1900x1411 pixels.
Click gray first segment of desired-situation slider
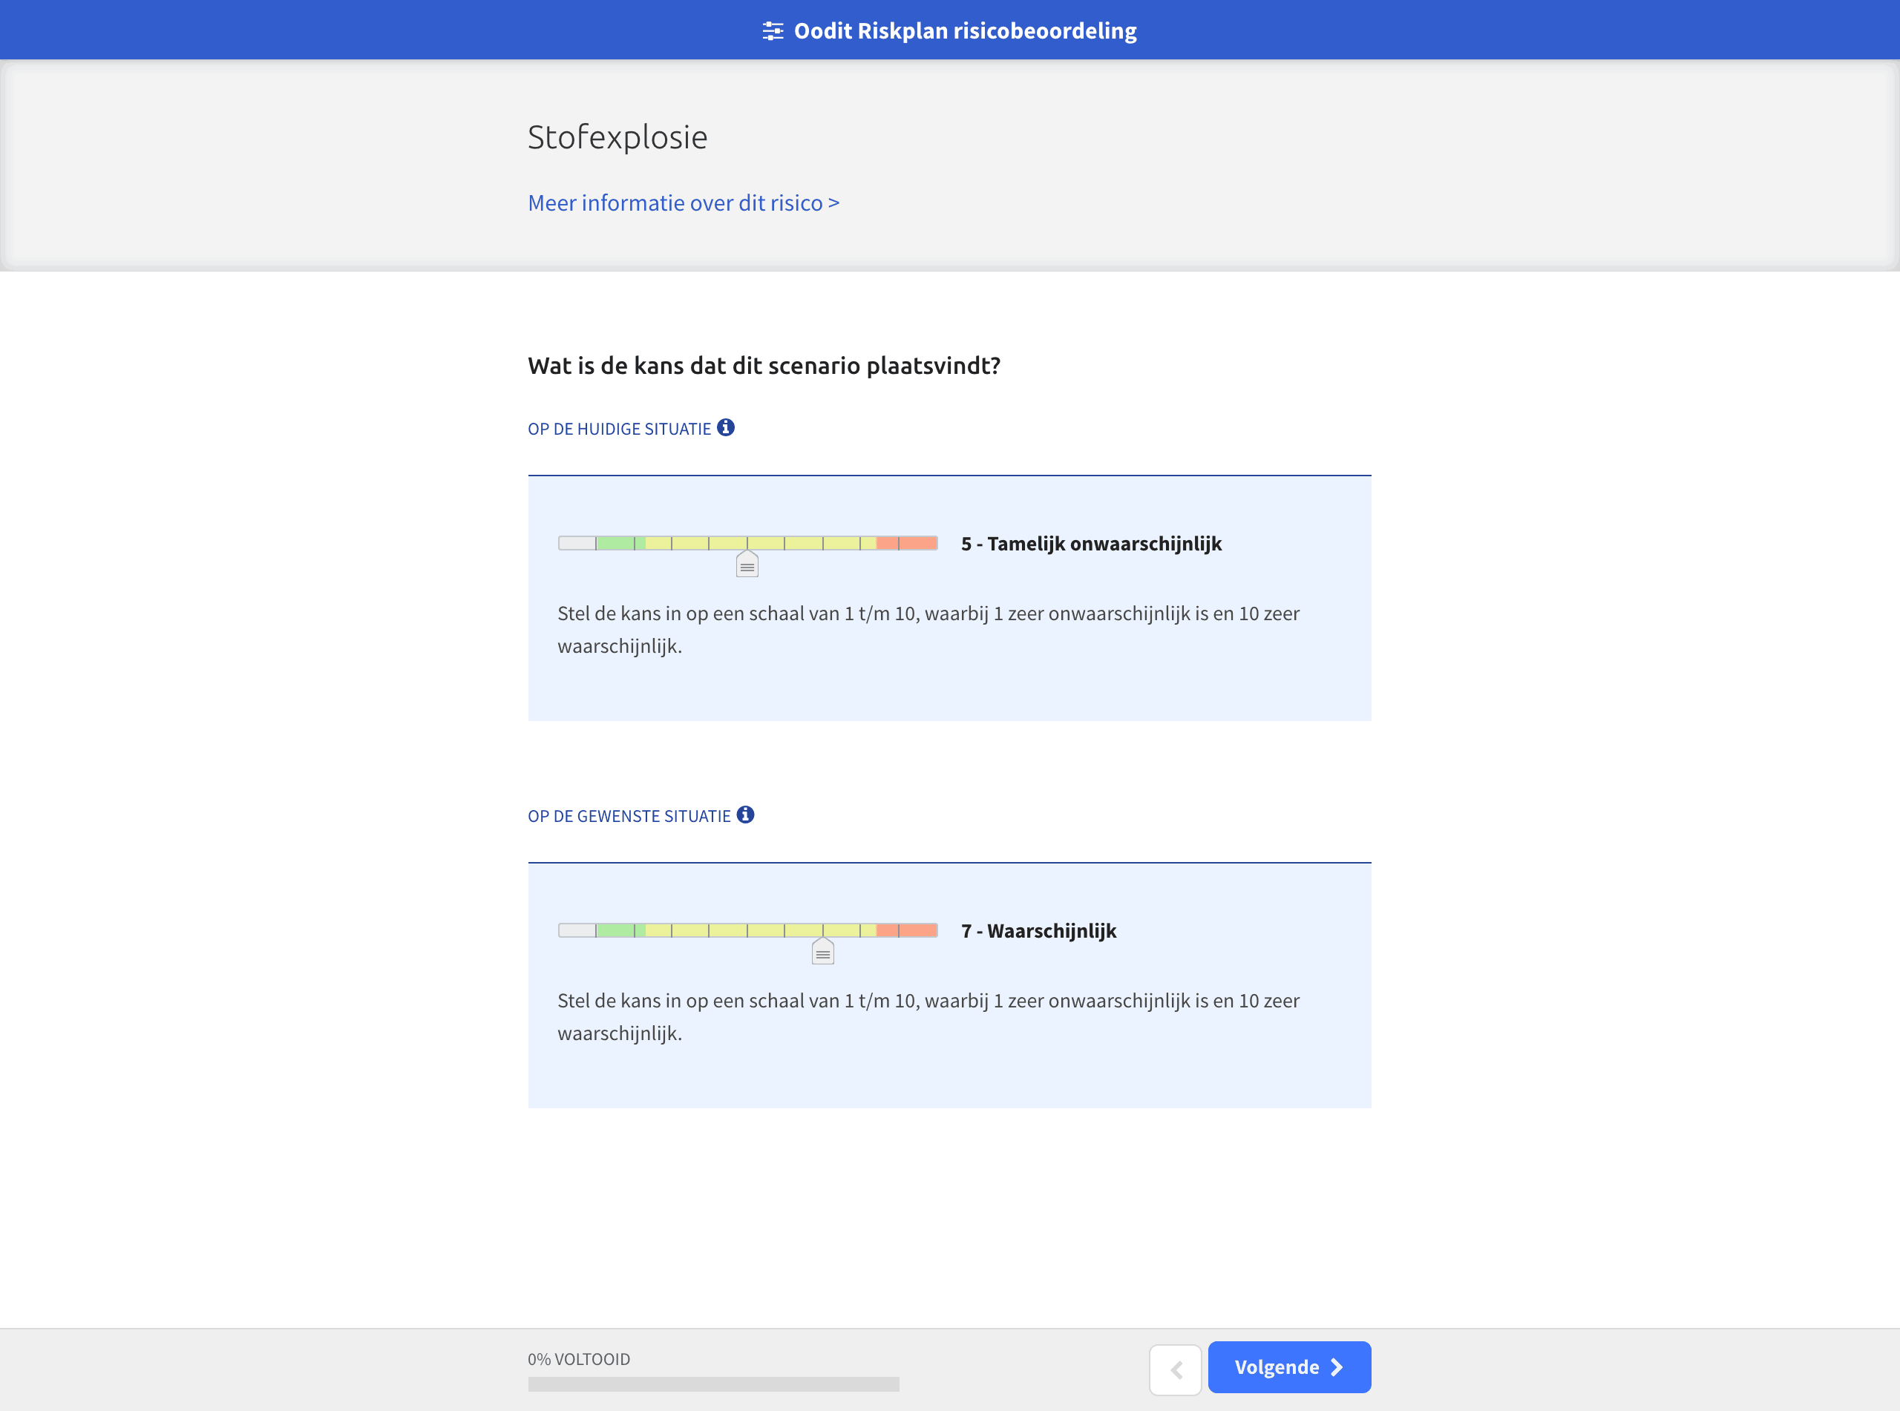[x=577, y=930]
